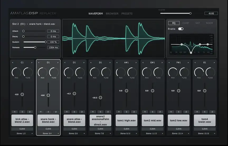Mute the snare2 anemonaPalm slot
This screenshot has height=146, width=228.
coord(93,112)
